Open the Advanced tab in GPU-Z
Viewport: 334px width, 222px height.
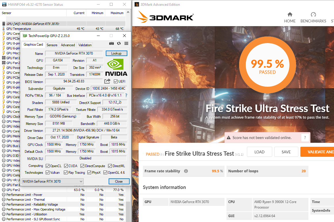[68, 45]
